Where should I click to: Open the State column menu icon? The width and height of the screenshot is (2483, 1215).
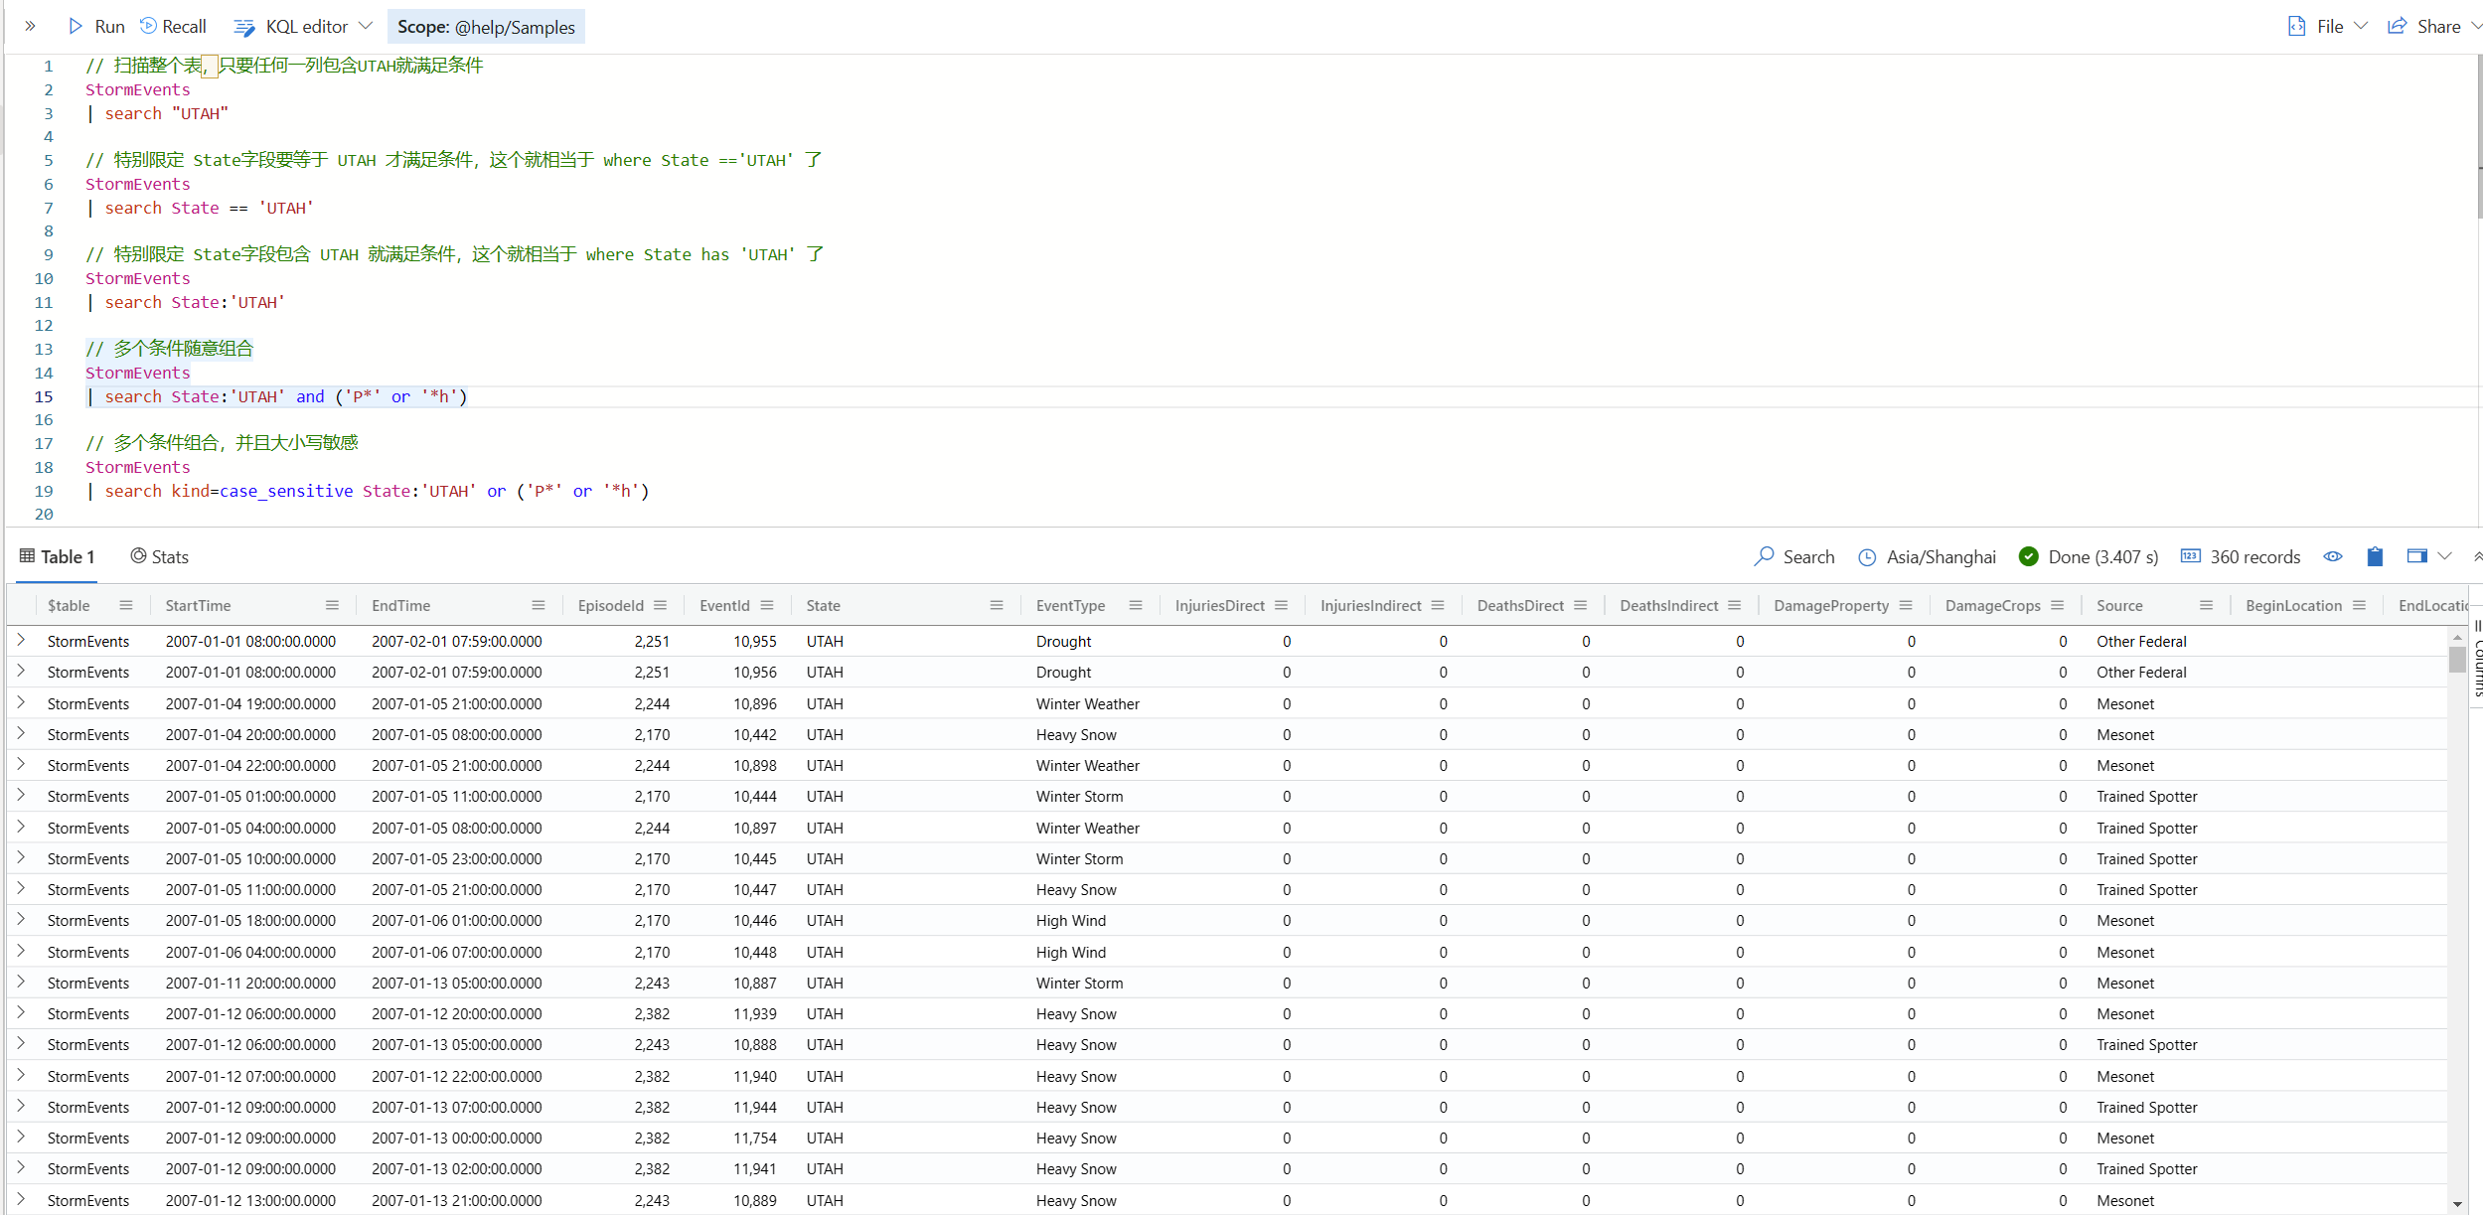click(x=996, y=605)
